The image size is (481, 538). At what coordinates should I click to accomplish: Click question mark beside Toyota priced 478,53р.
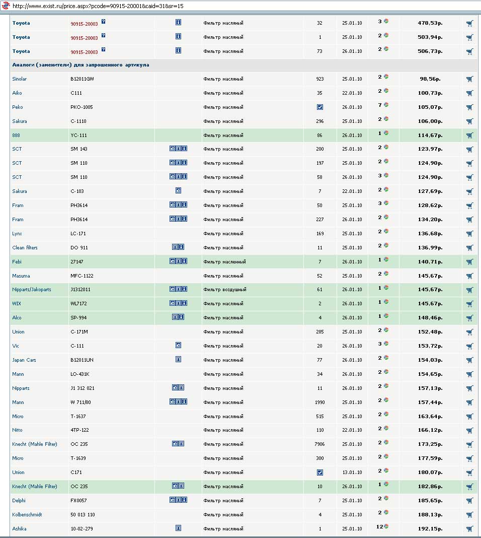pyautogui.click(x=103, y=22)
